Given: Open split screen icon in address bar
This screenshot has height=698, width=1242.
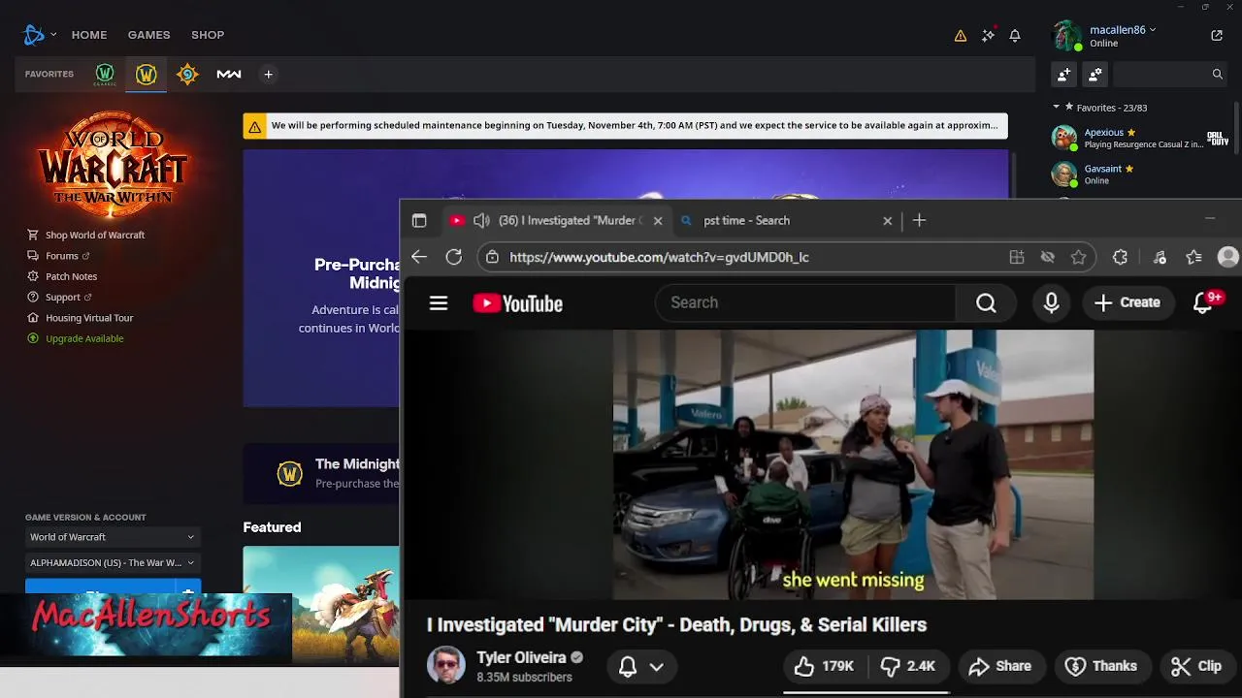Looking at the screenshot, I should coord(1017,257).
